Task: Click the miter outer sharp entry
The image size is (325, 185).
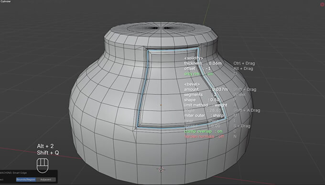Action: point(204,115)
